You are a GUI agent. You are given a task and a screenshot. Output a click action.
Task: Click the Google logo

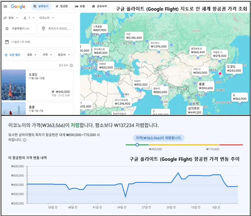[x=18, y=6]
